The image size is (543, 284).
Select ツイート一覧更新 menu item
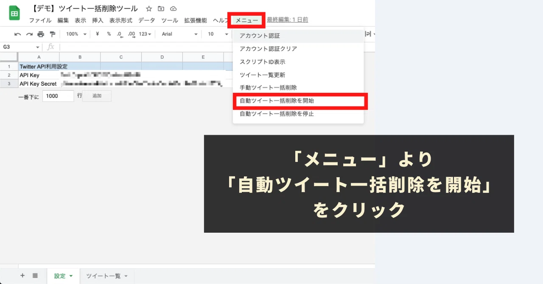click(298, 75)
